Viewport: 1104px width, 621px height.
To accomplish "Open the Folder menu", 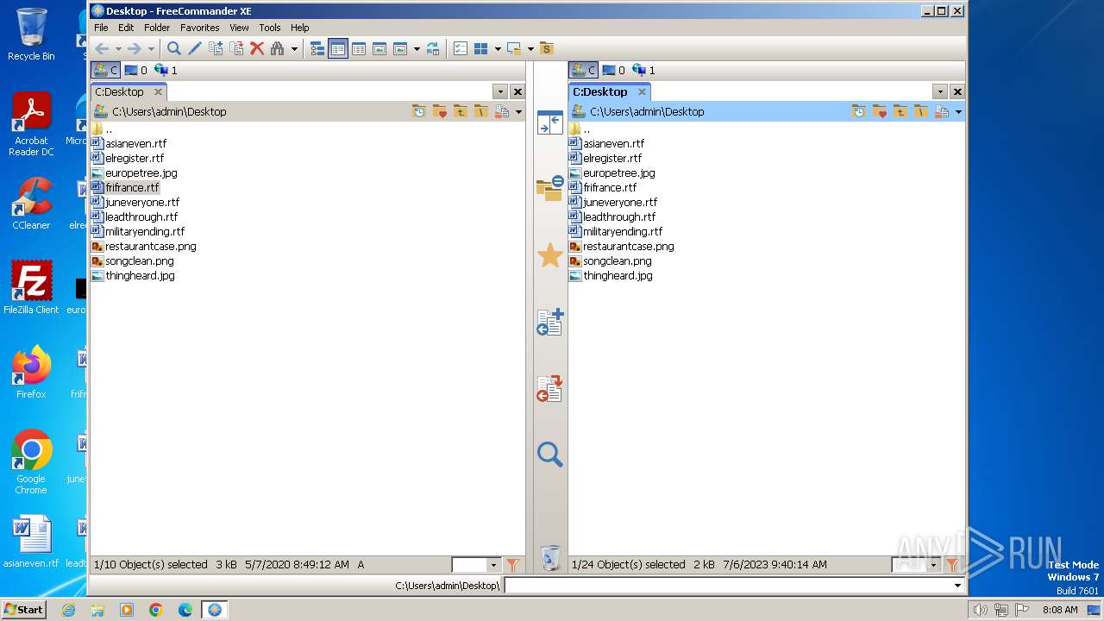I will [157, 28].
